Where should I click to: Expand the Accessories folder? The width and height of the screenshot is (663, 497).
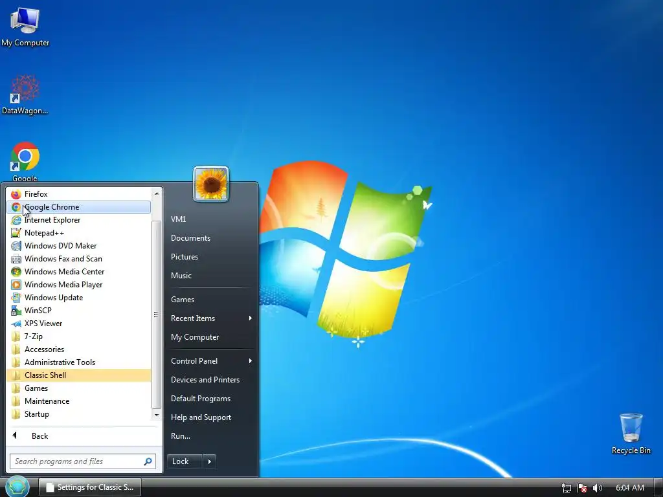78,349
